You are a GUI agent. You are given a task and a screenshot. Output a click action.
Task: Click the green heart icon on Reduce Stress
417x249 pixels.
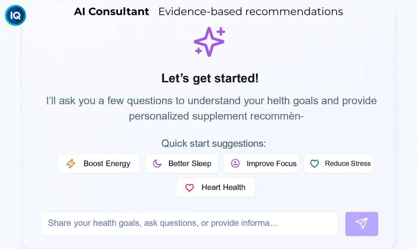314,163
